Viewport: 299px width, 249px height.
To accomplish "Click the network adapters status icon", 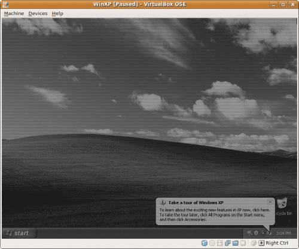I will 228,243.
